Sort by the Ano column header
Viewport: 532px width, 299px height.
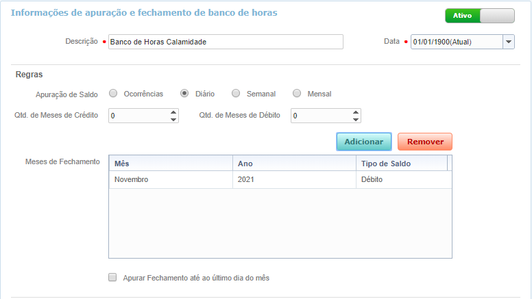(293, 163)
